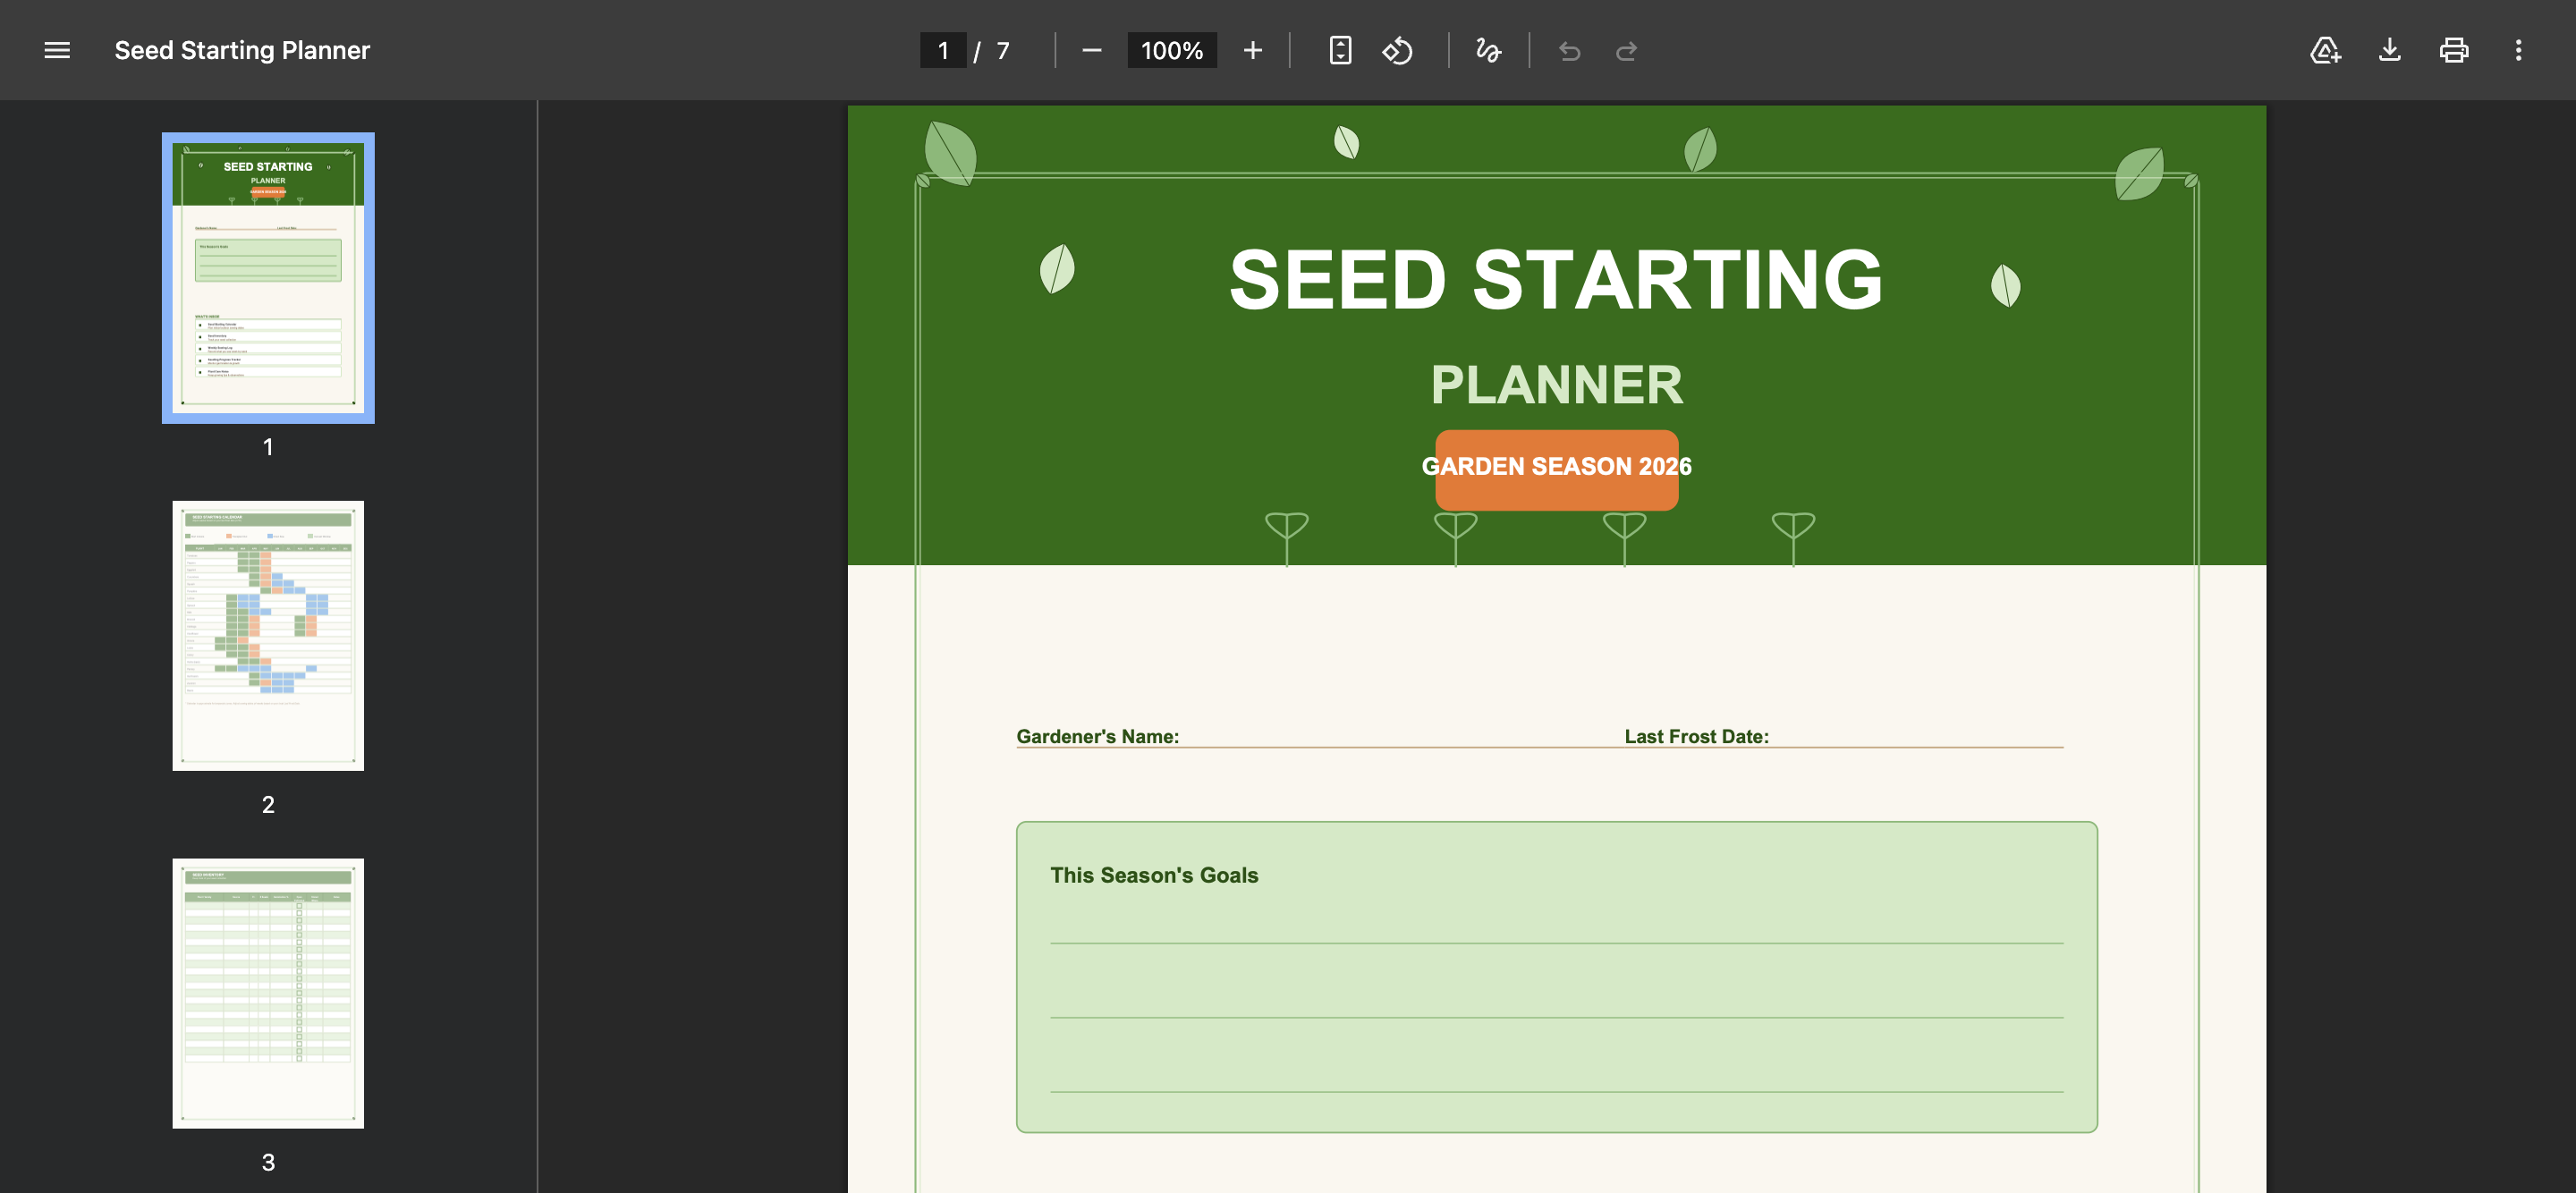Print the document
The image size is (2576, 1193).
(x=2454, y=50)
